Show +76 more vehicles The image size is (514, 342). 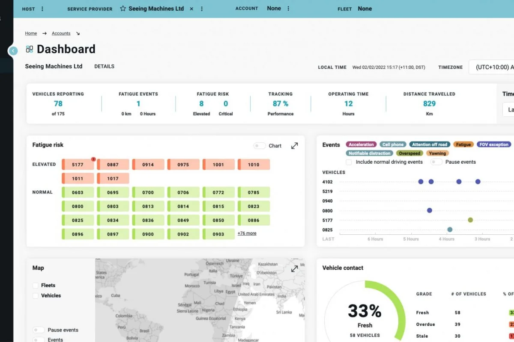[x=247, y=233]
